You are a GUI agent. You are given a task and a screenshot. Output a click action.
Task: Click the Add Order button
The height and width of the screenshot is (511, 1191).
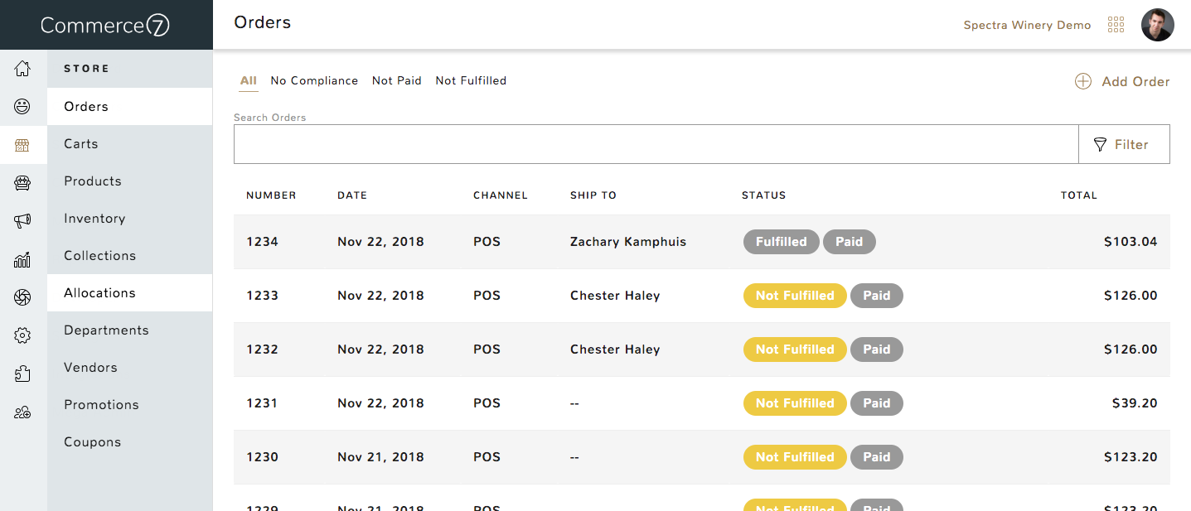pos(1122,81)
